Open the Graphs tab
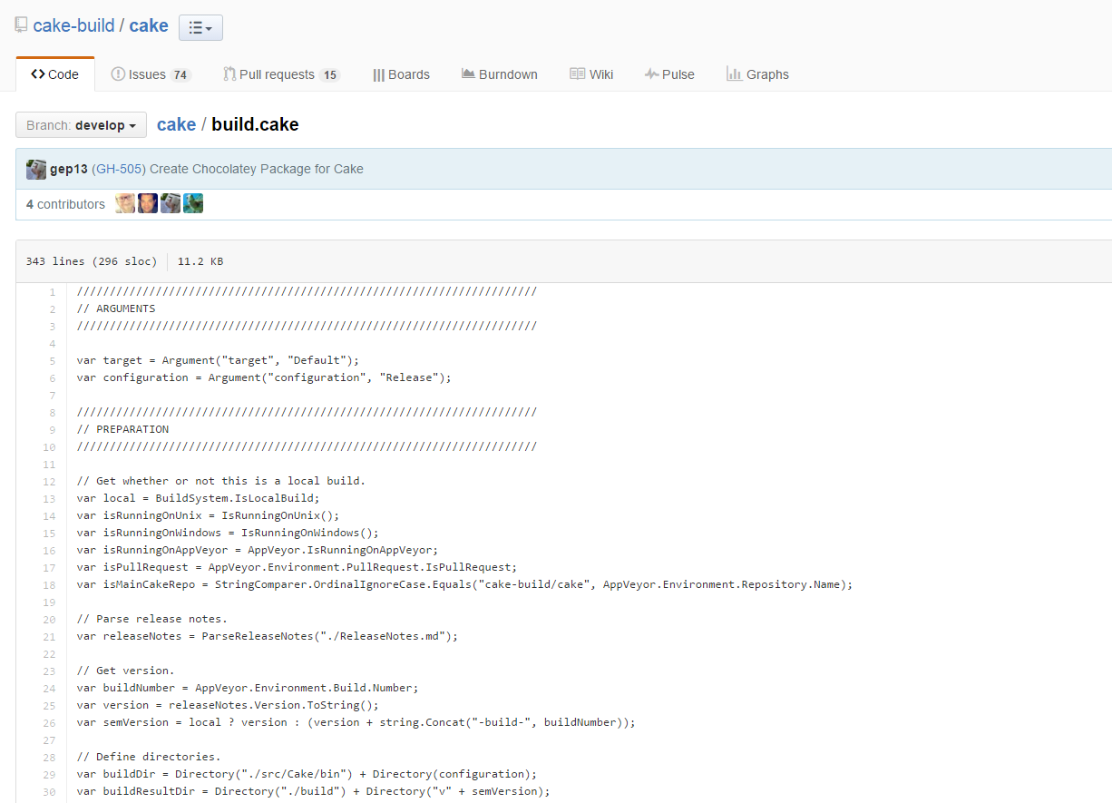The image size is (1112, 803). [757, 74]
